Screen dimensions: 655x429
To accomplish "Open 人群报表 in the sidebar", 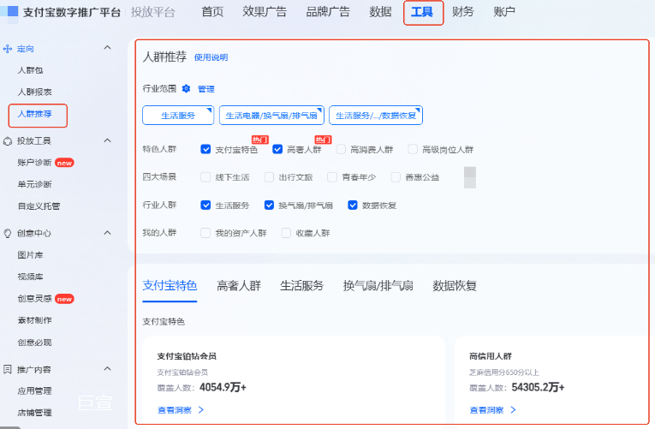I will click(34, 92).
